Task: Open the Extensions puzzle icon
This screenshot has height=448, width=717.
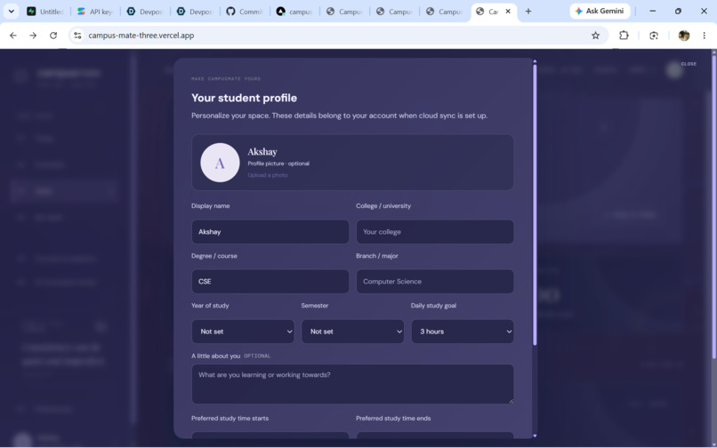Action: pyautogui.click(x=624, y=36)
